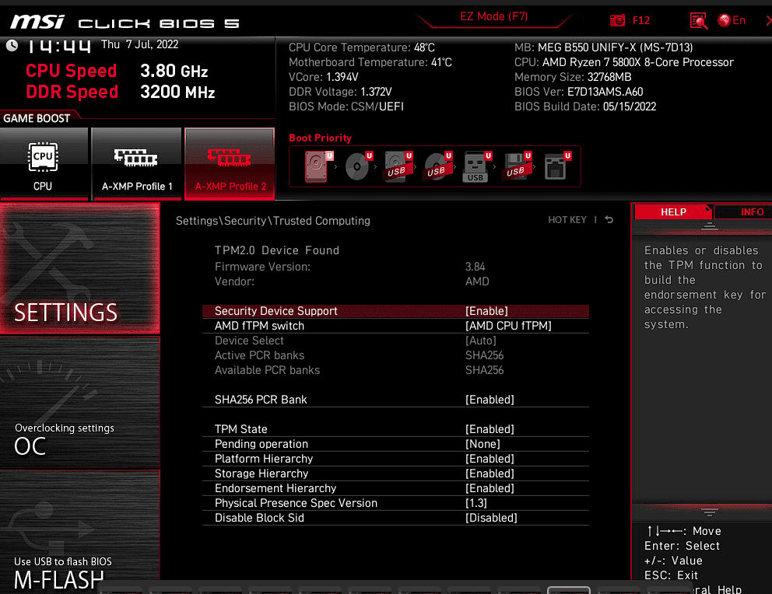Click the date Thu 7 Jul, 2022
The image size is (772, 594).
coord(140,45)
